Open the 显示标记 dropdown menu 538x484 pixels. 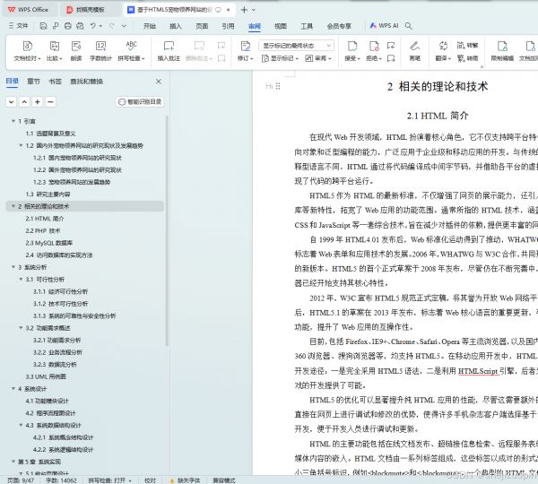281,56
